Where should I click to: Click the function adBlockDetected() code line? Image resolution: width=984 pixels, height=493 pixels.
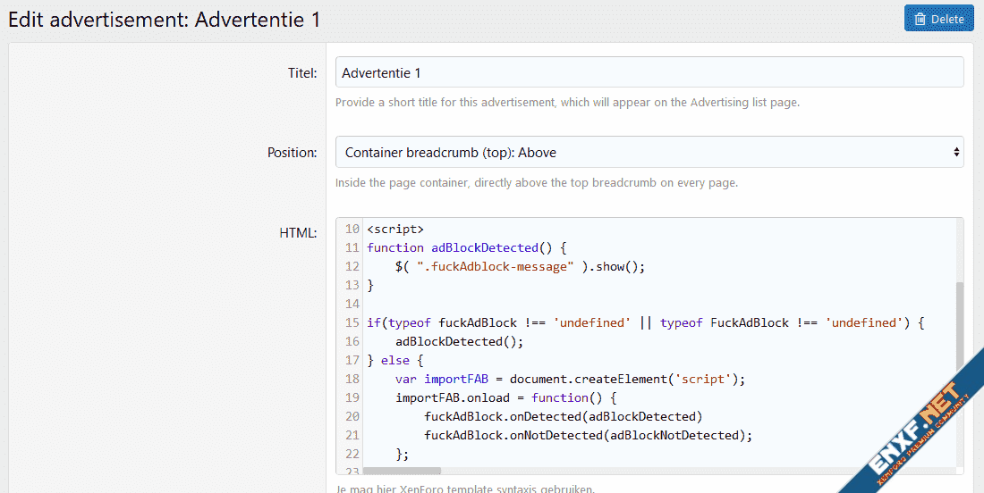coord(467,247)
